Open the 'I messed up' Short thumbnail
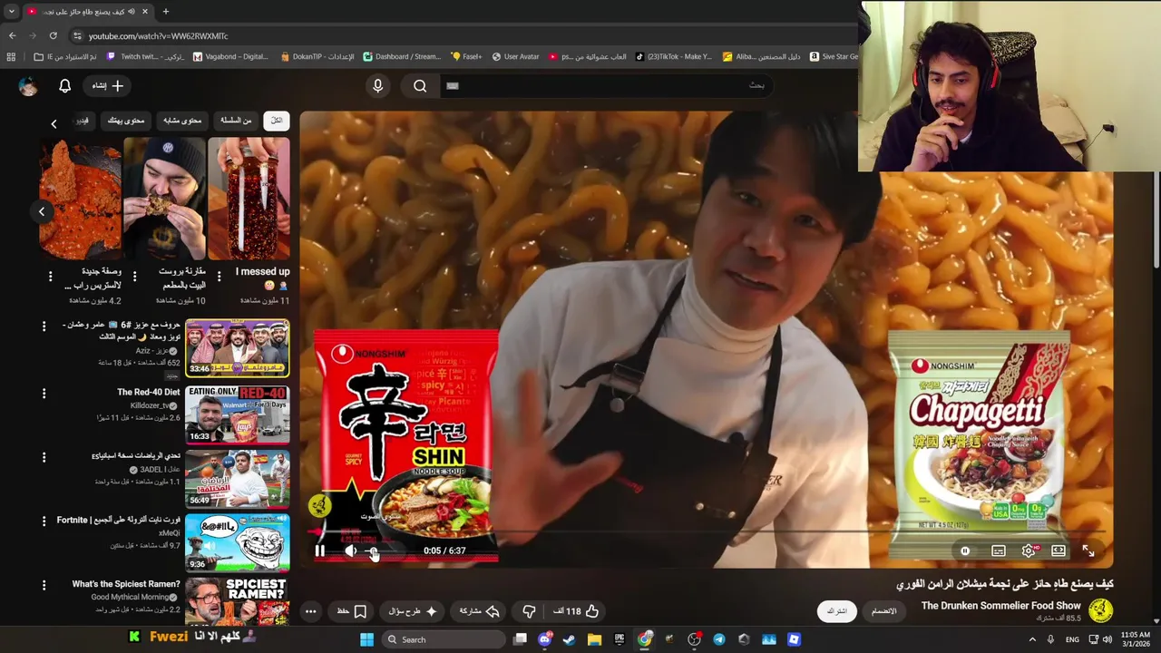Image resolution: width=1161 pixels, height=653 pixels. point(249,199)
